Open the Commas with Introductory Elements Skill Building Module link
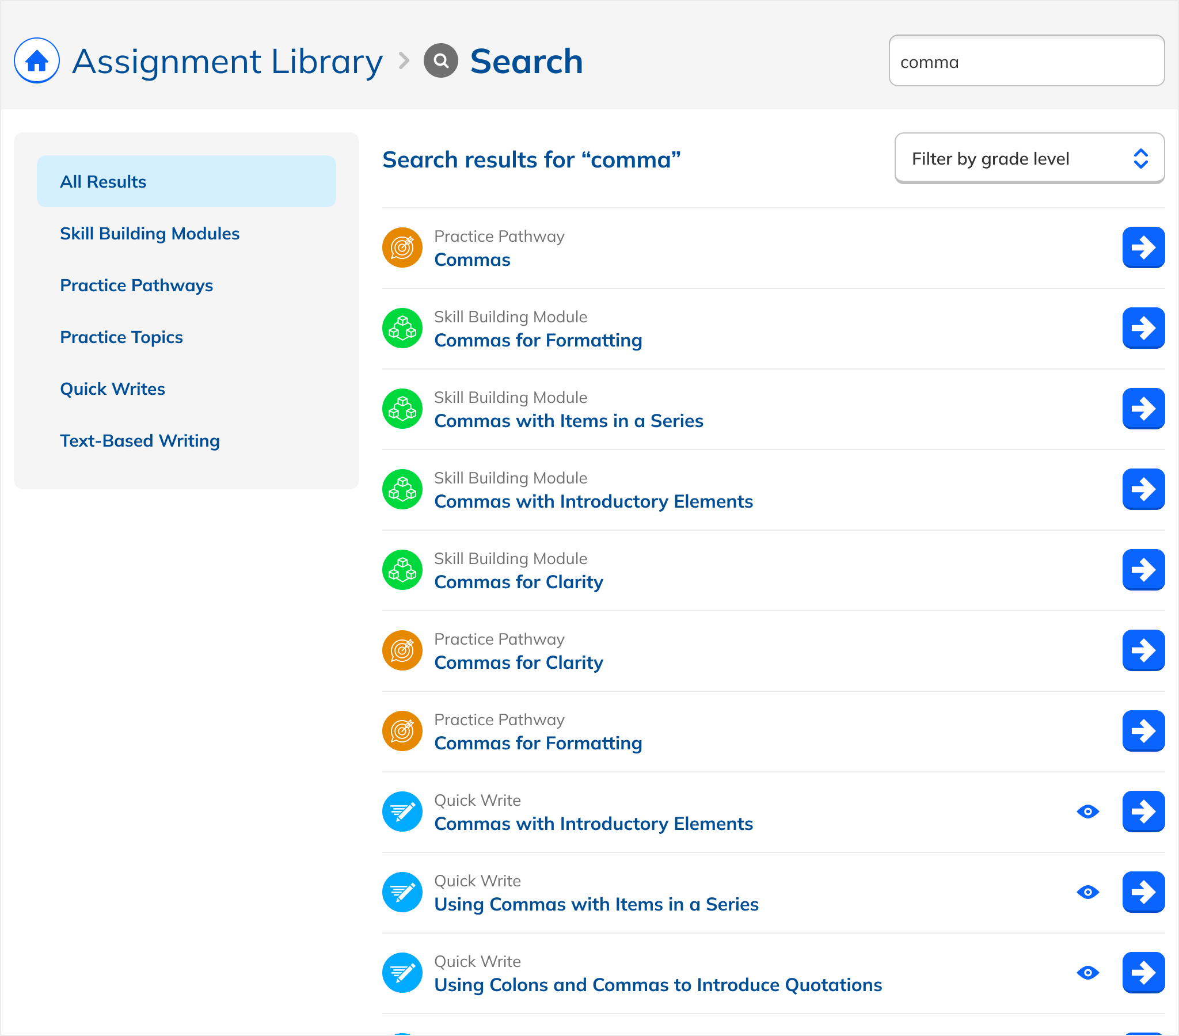The height and width of the screenshot is (1036, 1179). [x=593, y=501]
